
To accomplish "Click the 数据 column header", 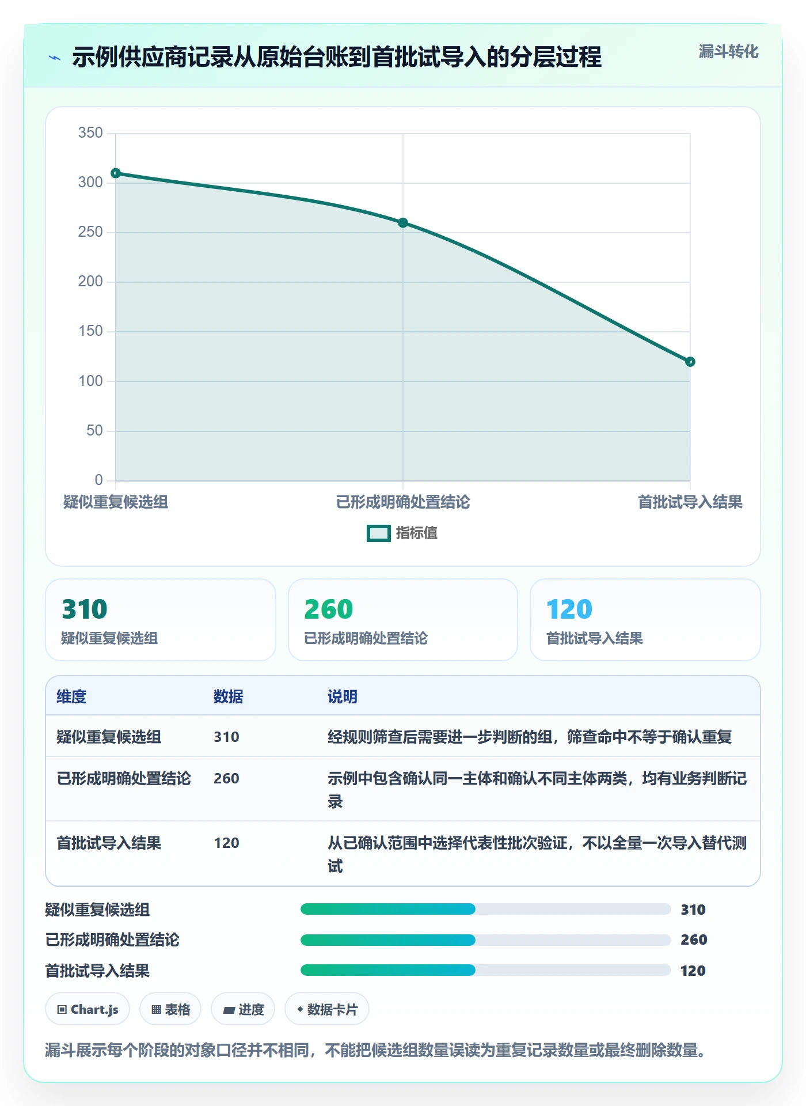I will pos(229,697).
